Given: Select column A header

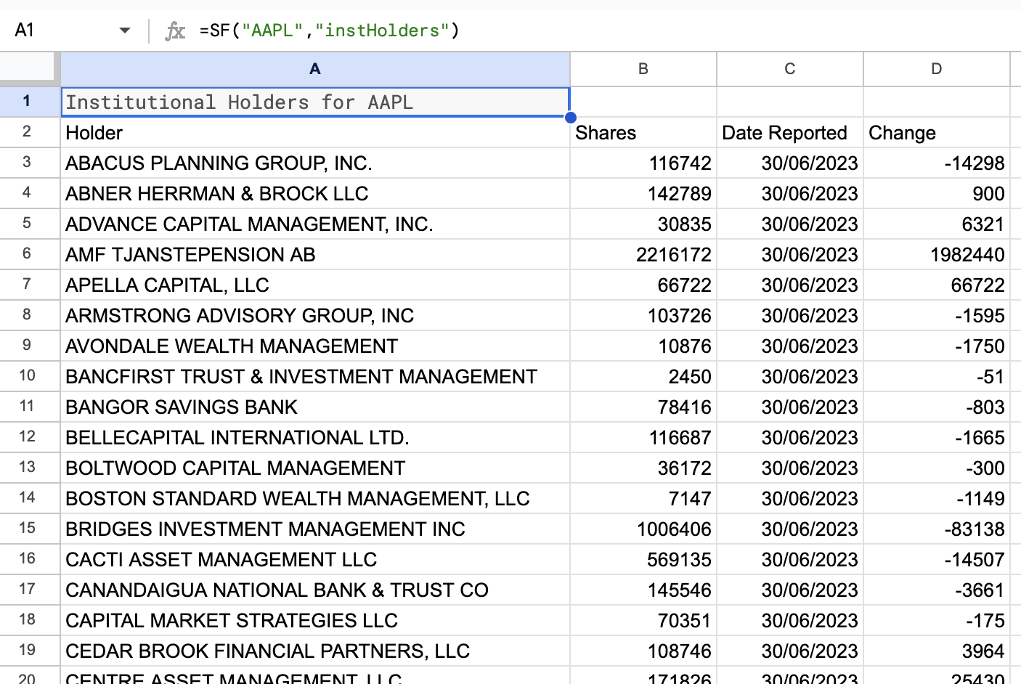Looking at the screenshot, I should 315,69.
